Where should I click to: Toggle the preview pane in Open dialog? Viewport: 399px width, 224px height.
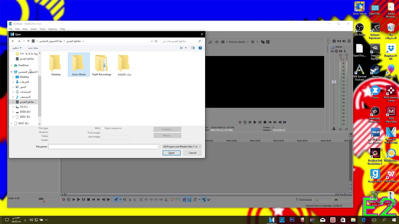click(193, 48)
